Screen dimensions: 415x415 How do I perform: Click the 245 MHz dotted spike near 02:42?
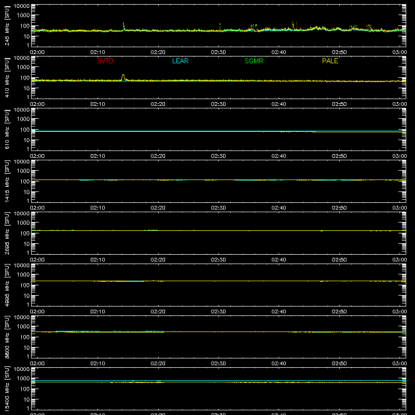click(x=293, y=23)
